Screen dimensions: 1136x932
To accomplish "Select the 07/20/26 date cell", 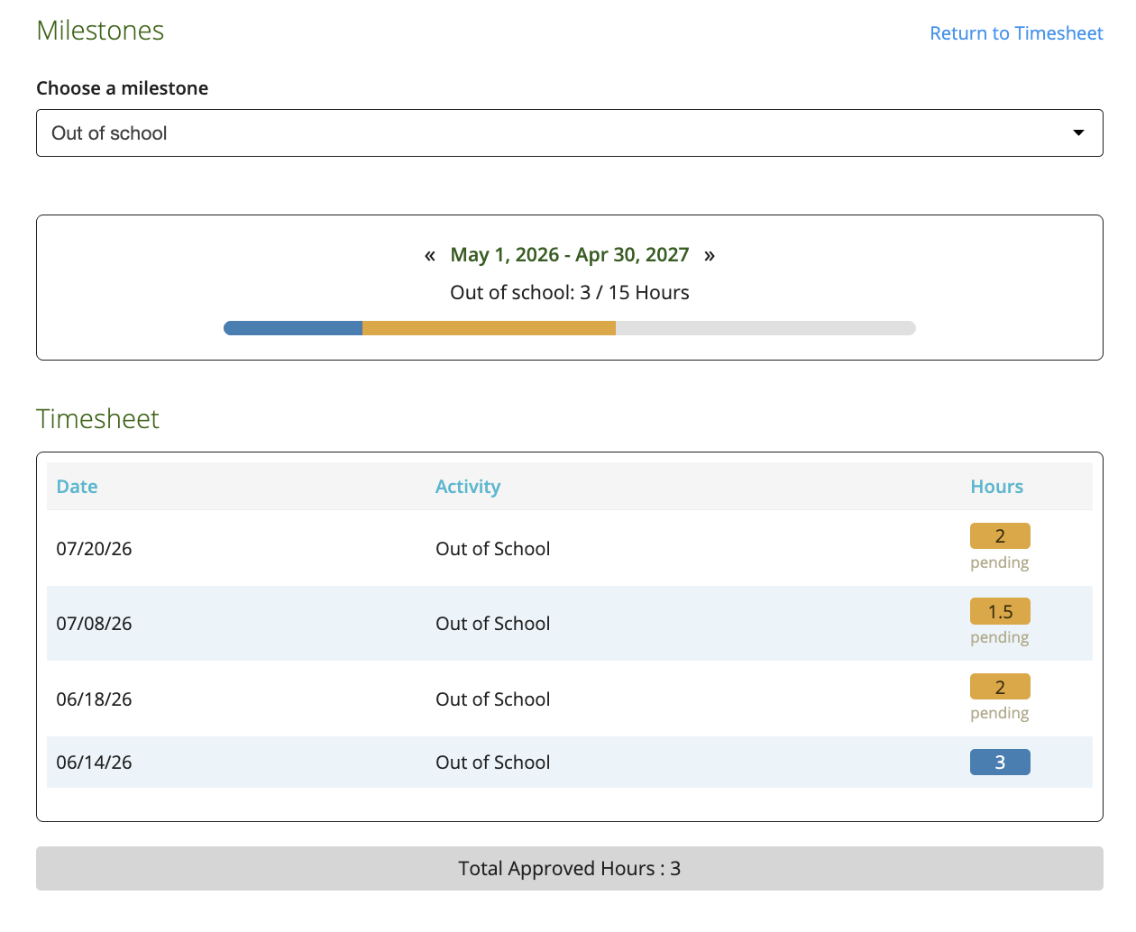I will [94, 549].
